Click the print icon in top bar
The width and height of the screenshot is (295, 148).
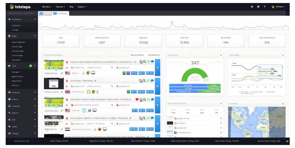[252, 7]
